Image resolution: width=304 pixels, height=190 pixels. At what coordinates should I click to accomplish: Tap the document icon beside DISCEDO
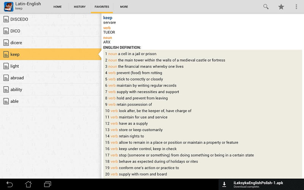tap(6, 19)
